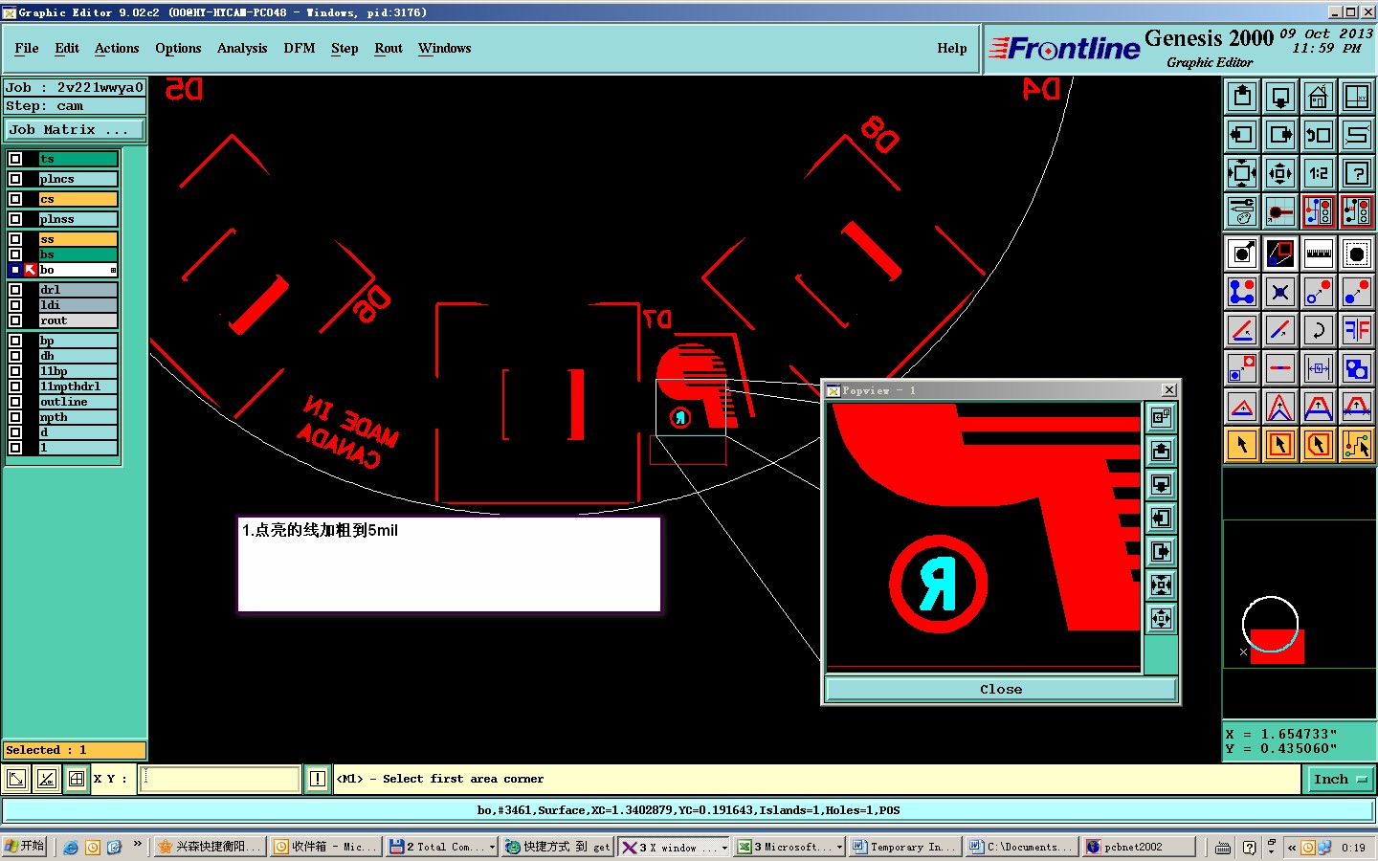Open the Help menu
The image size is (1378, 861).
click(952, 48)
